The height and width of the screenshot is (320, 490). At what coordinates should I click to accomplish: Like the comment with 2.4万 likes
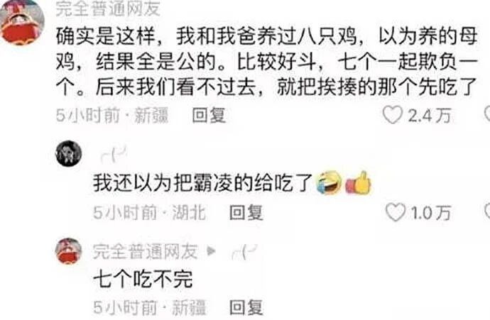point(393,115)
